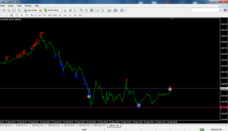
Task: Open the Navigator favorites folder icon
Action: point(9,10)
